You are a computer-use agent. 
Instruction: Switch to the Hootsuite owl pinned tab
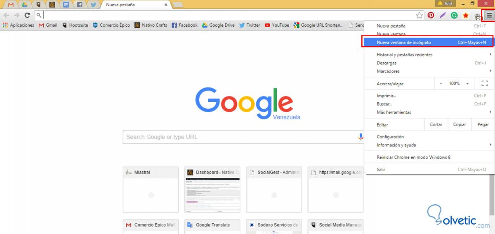(38, 5)
